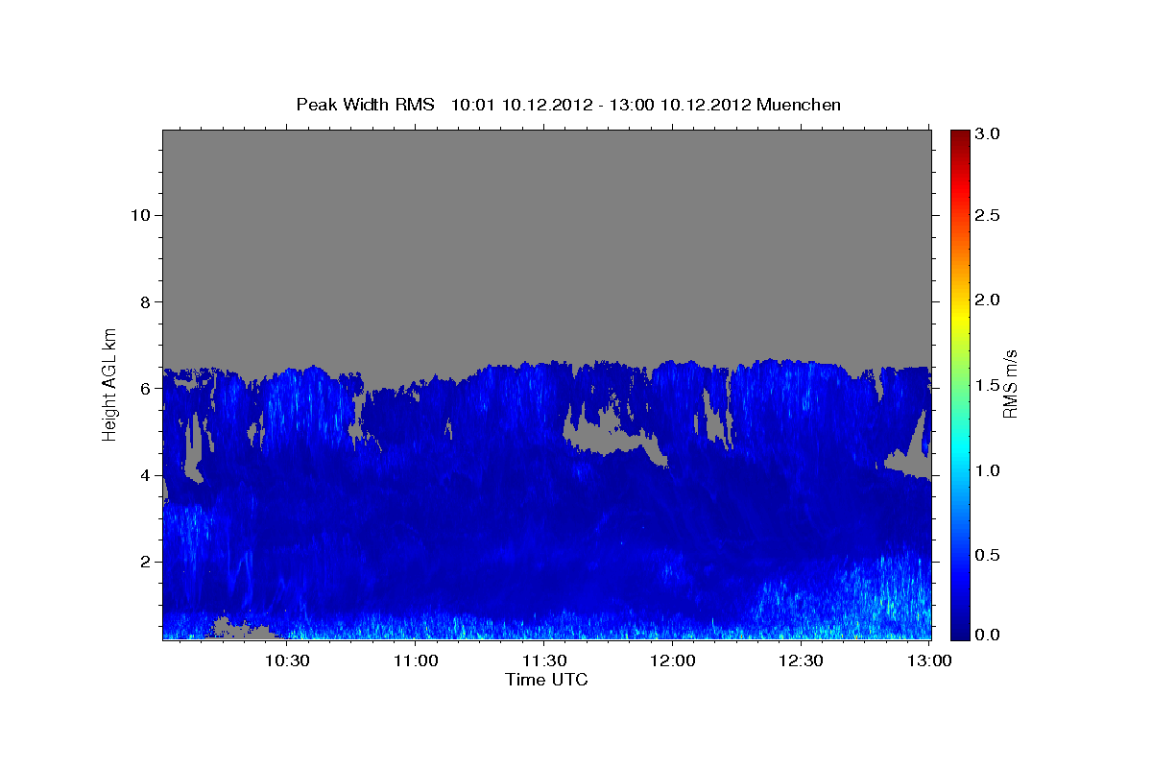
Task: Click the 12:30 time tick label
Action: (x=801, y=660)
